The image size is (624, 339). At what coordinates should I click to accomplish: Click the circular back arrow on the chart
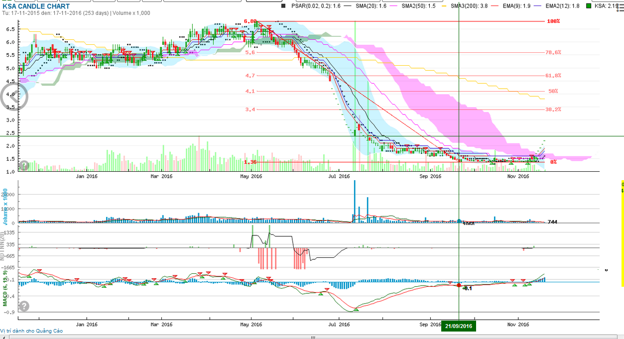(x=14, y=96)
